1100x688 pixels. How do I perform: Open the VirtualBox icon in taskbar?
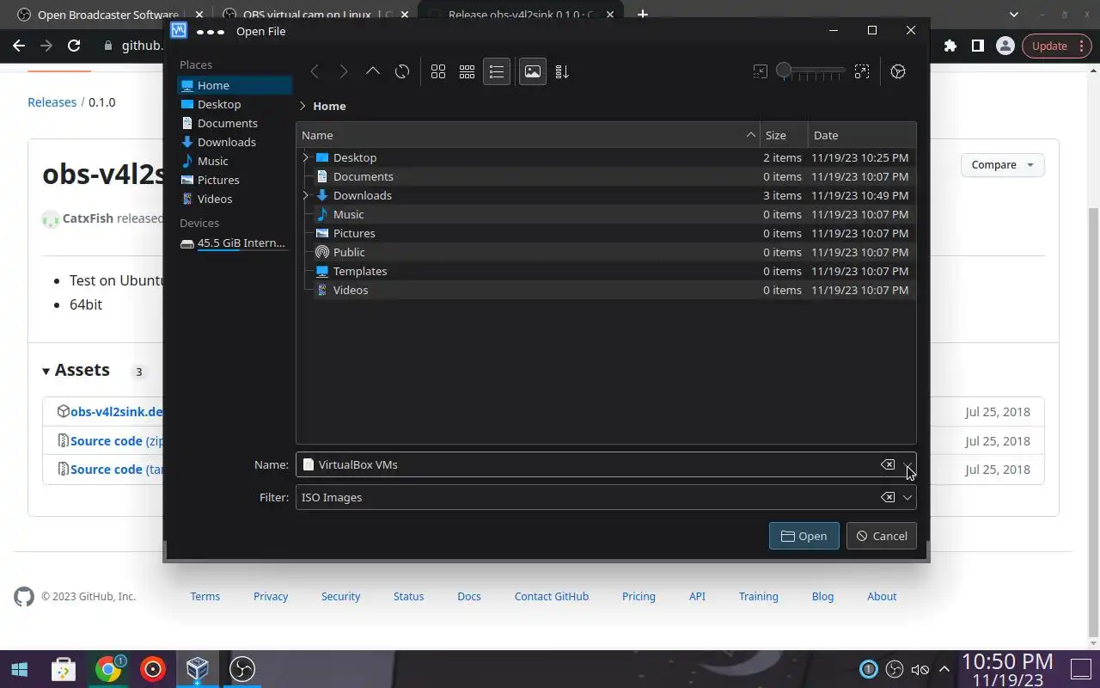click(x=198, y=669)
